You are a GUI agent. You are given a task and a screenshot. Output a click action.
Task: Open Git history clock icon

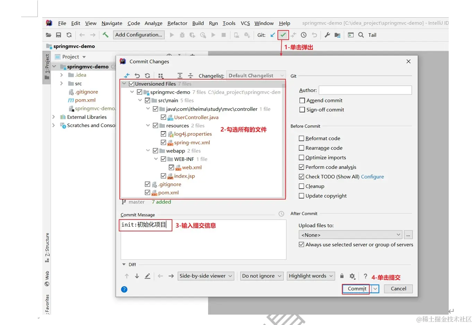tap(304, 35)
